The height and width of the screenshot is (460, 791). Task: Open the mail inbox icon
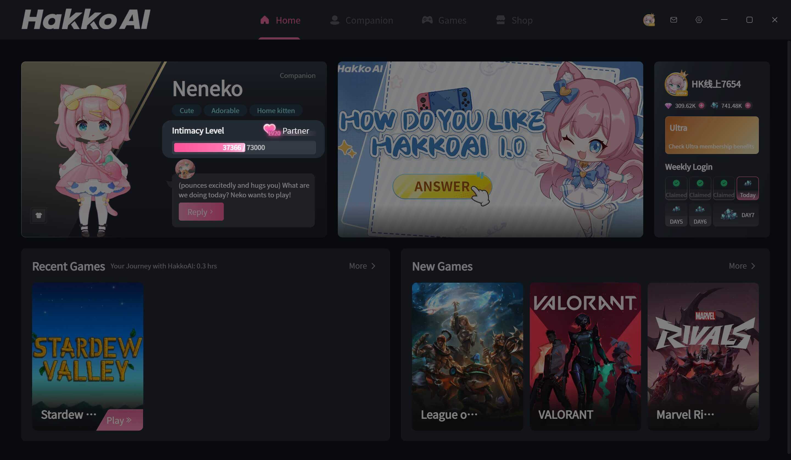(x=674, y=20)
